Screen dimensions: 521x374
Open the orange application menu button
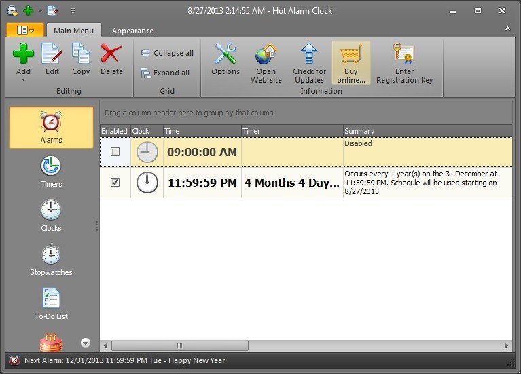(x=25, y=31)
